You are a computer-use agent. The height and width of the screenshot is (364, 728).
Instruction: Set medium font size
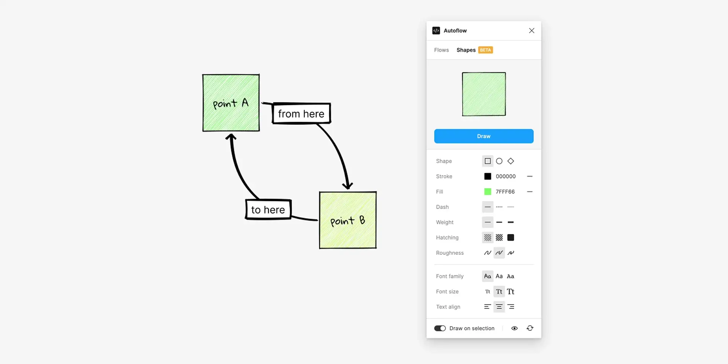pos(499,292)
